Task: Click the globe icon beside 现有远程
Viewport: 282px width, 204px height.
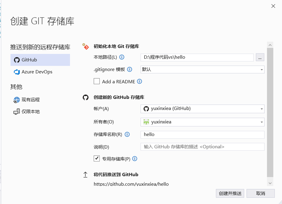Action: [x=17, y=100]
